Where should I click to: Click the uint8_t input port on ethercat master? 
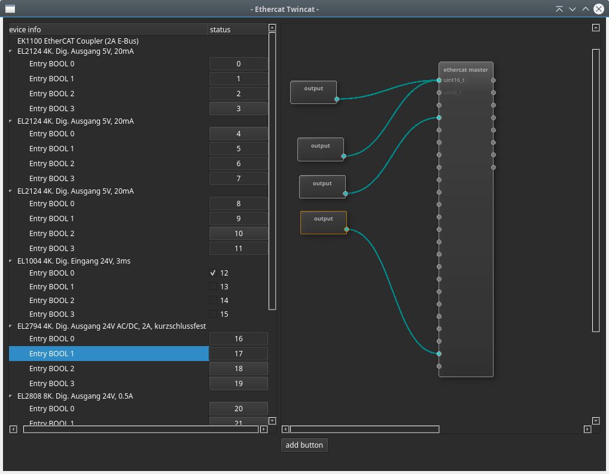click(439, 93)
